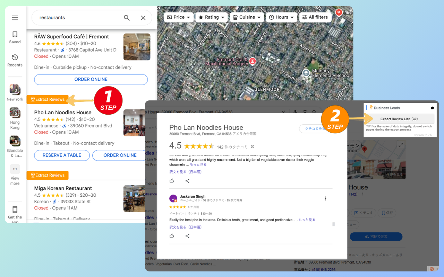Screen dimensions: 444x277
Task: Open the Hours filter dropdown
Action: [281, 17]
